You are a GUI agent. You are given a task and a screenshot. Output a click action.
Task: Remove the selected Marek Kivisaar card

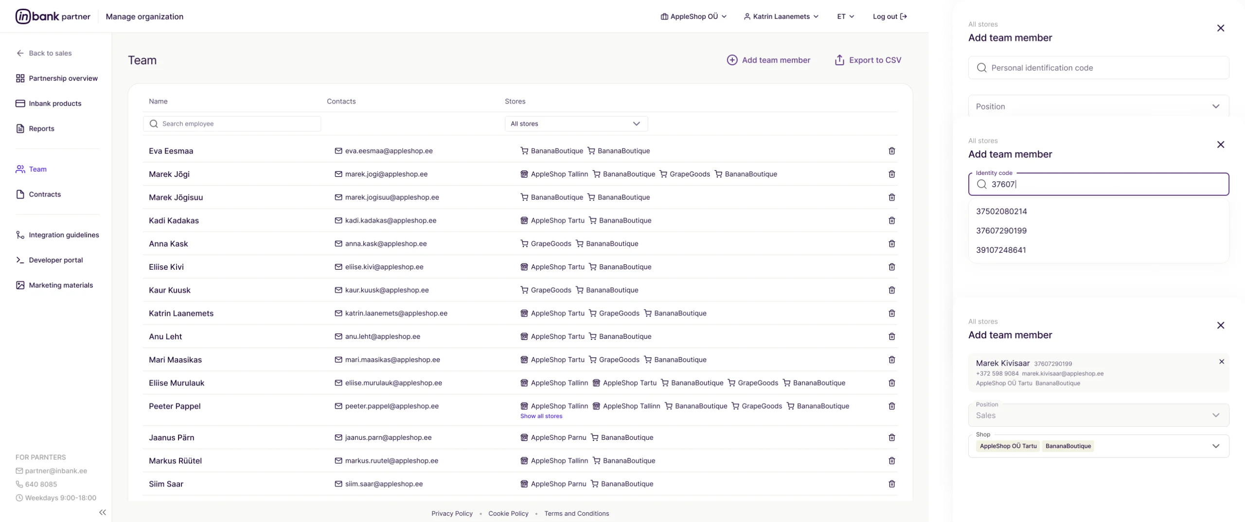point(1221,362)
